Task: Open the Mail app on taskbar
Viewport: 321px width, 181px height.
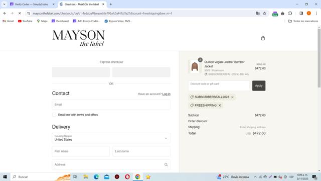Action: pos(106,176)
